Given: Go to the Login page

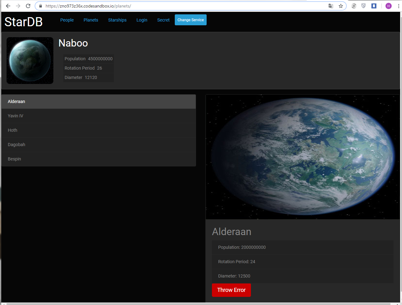Looking at the screenshot, I should pyautogui.click(x=142, y=20).
